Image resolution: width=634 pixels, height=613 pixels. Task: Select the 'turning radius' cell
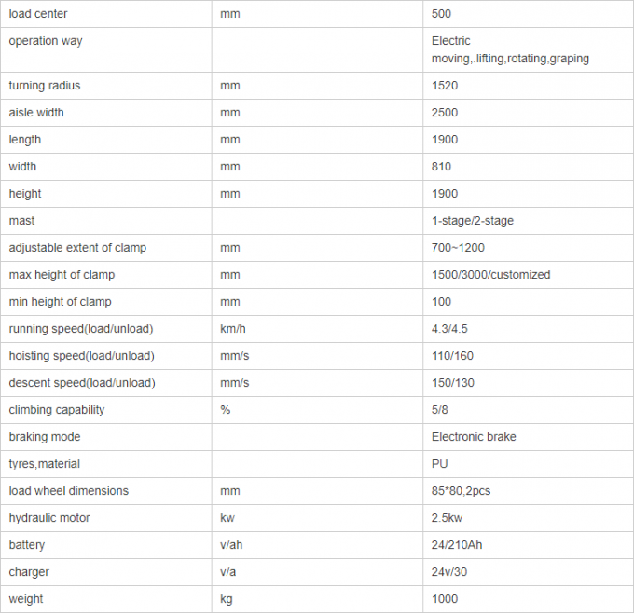click(45, 86)
